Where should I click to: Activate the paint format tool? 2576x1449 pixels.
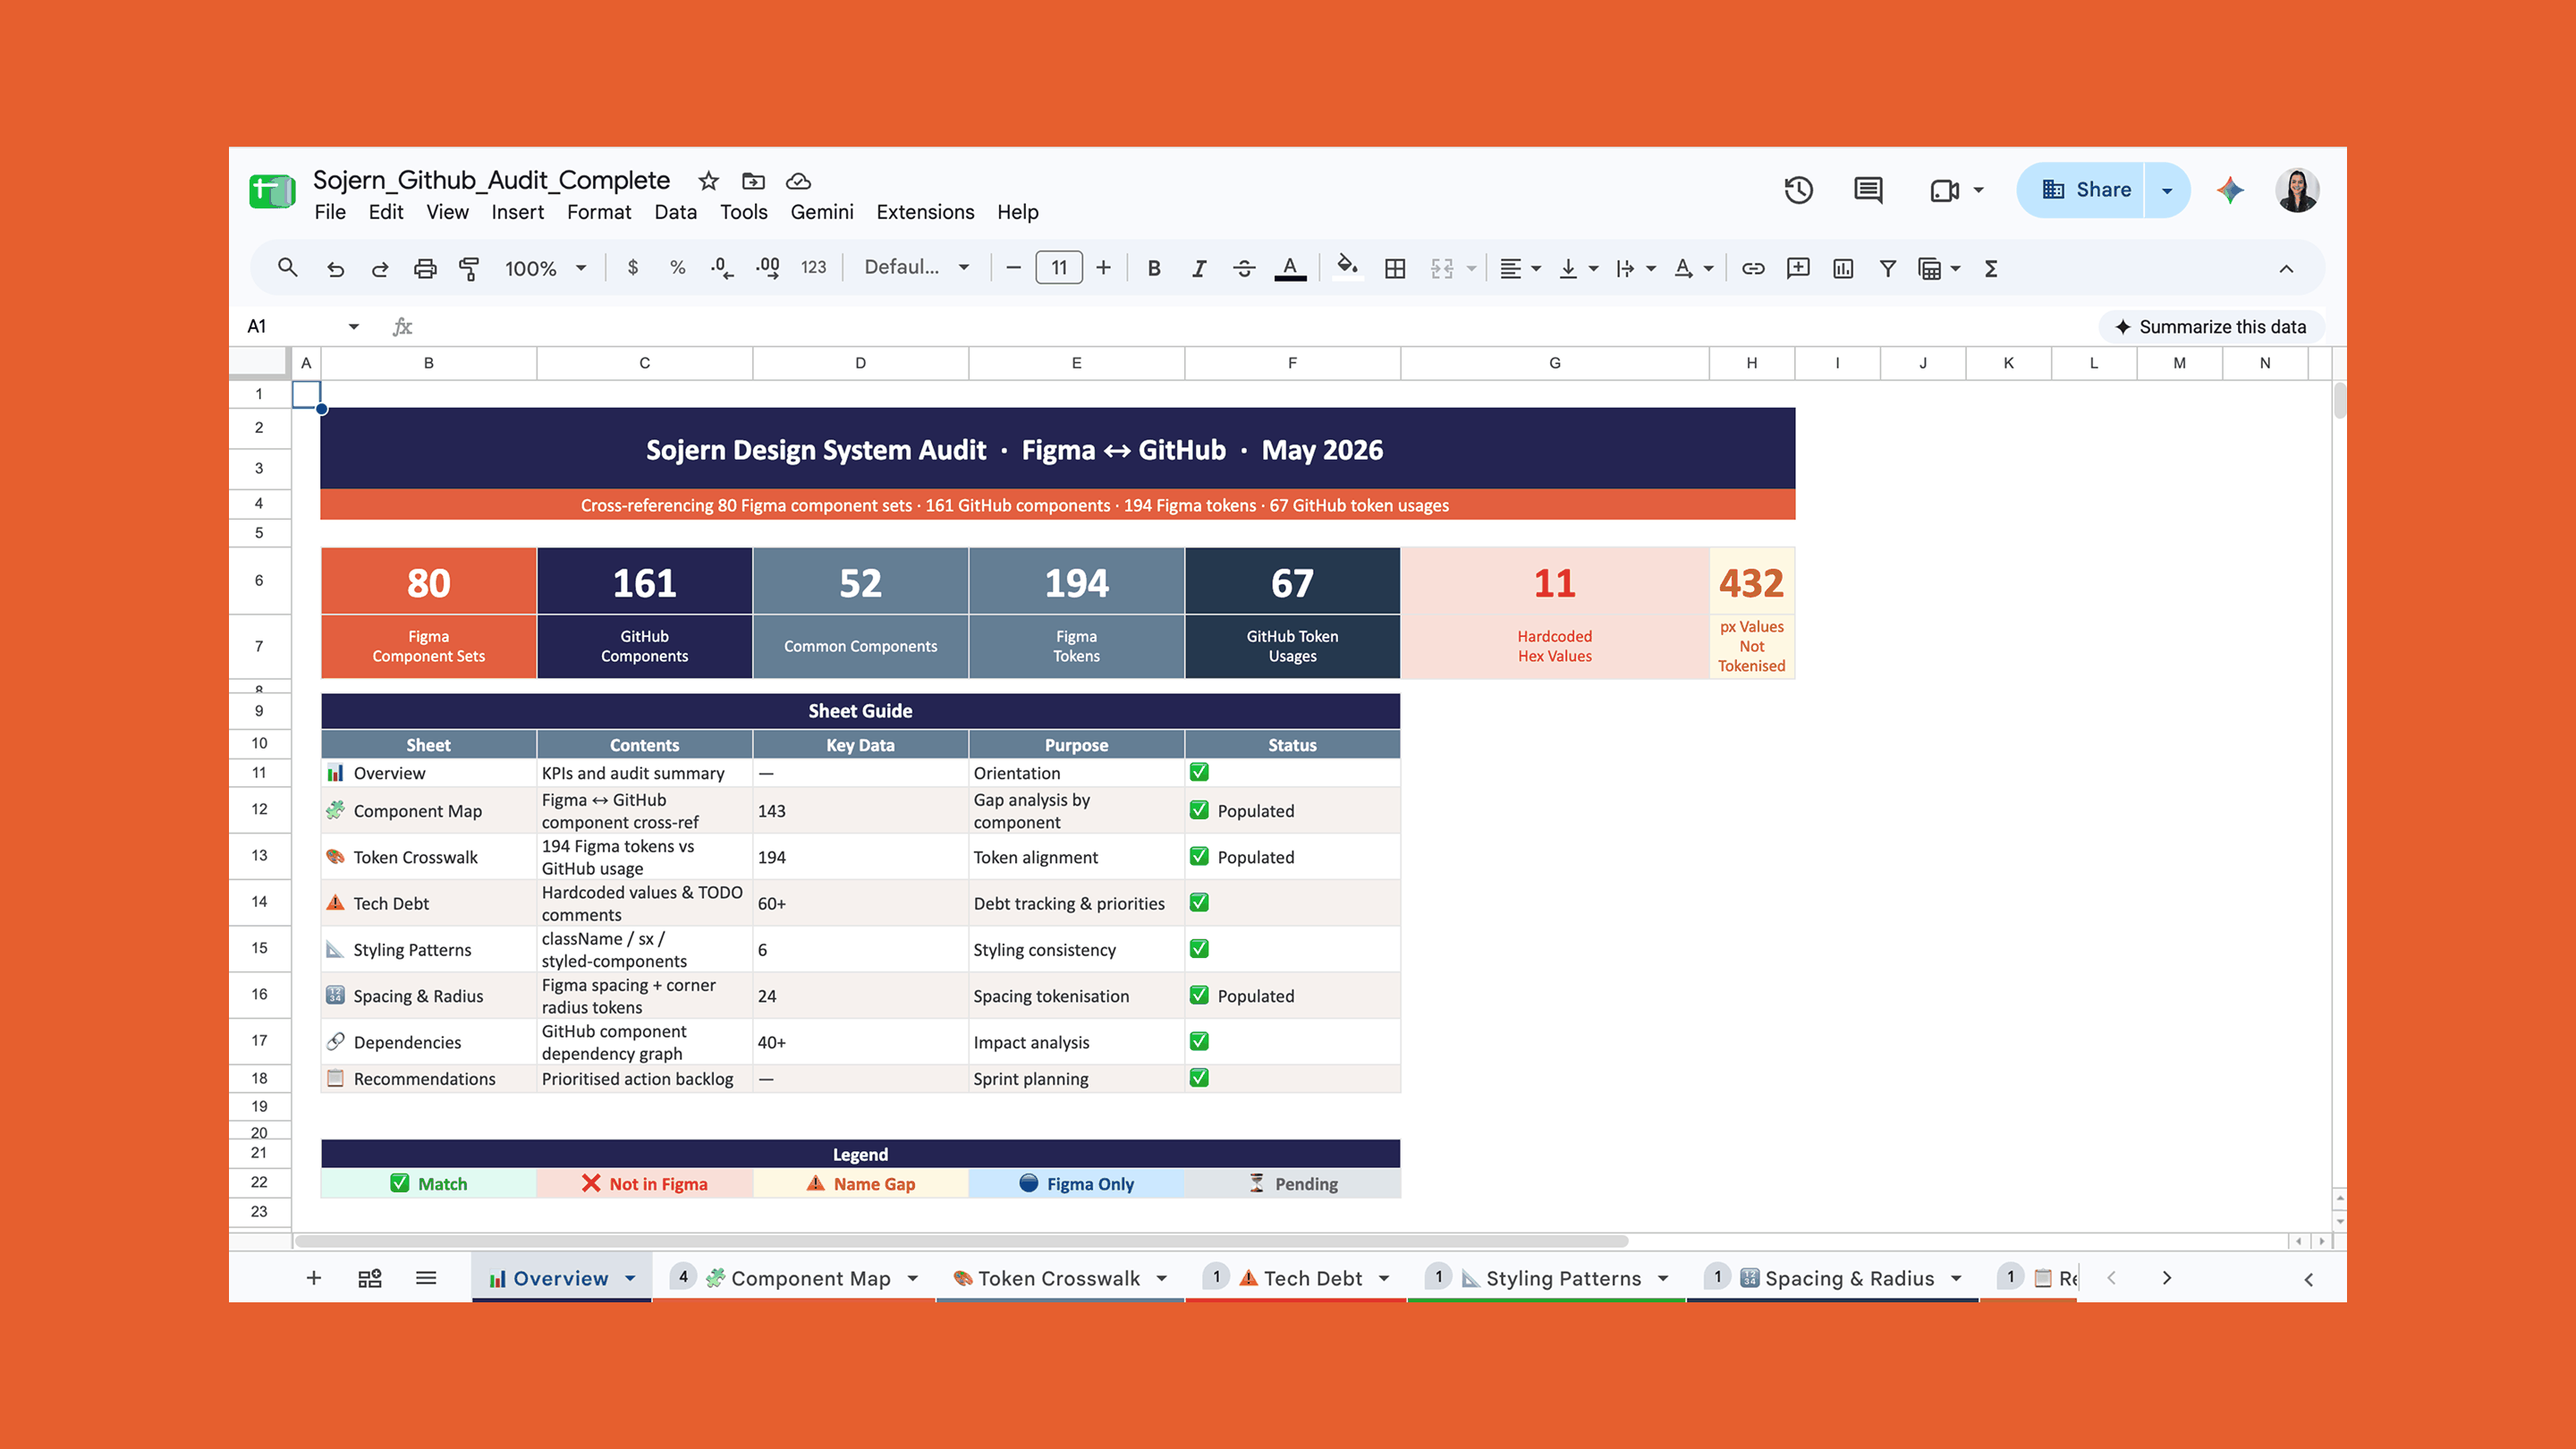(469, 268)
